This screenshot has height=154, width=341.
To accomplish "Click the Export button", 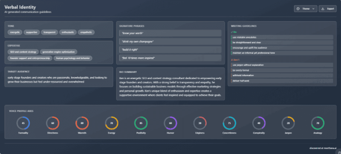I will tap(328, 9).
